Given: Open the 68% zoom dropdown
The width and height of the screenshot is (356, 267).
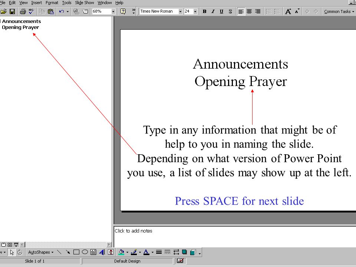Looking at the screenshot, I should tap(113, 11).
